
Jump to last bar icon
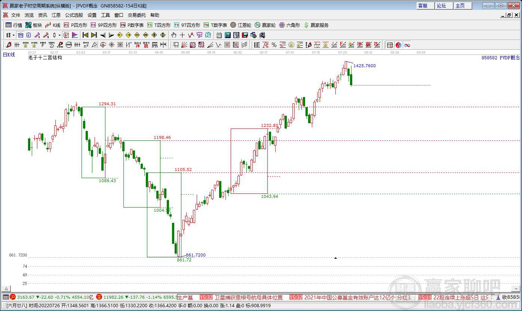tap(94, 35)
